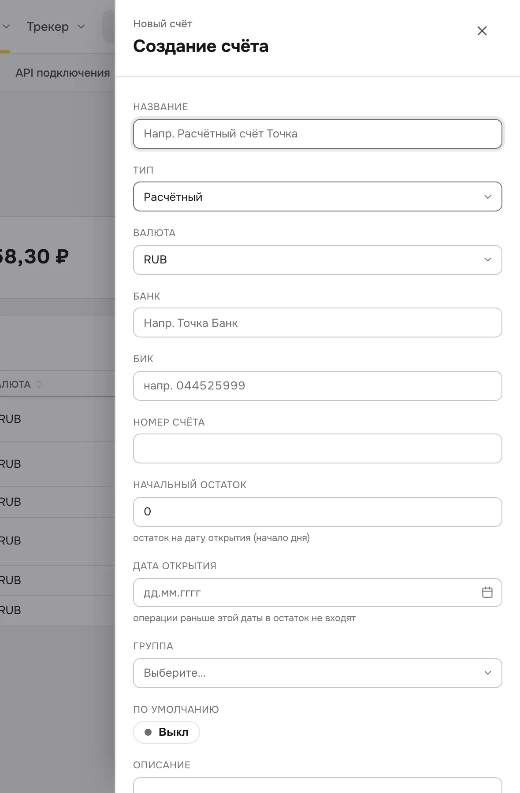Click the chevron arrow on Тип dropdown
The image size is (520, 793).
(488, 197)
